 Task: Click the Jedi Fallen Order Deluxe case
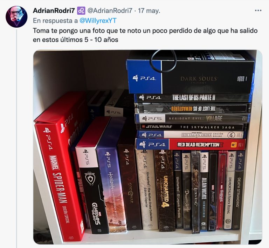coord(191,135)
